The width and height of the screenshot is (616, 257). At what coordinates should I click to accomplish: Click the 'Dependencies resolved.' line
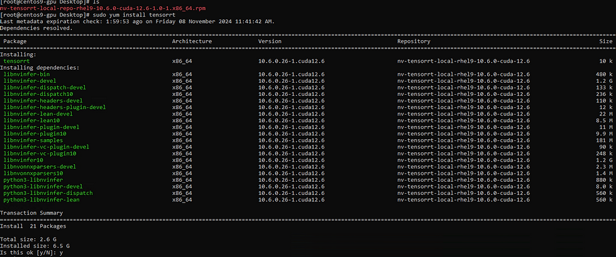coord(36,28)
